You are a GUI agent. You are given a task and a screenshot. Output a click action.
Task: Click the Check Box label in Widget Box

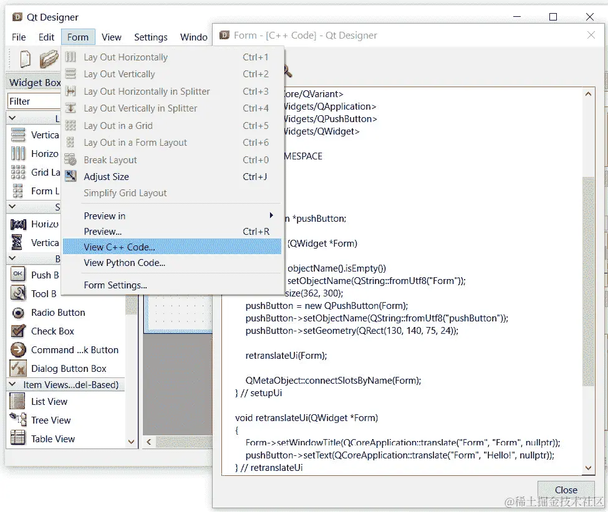[x=52, y=331]
